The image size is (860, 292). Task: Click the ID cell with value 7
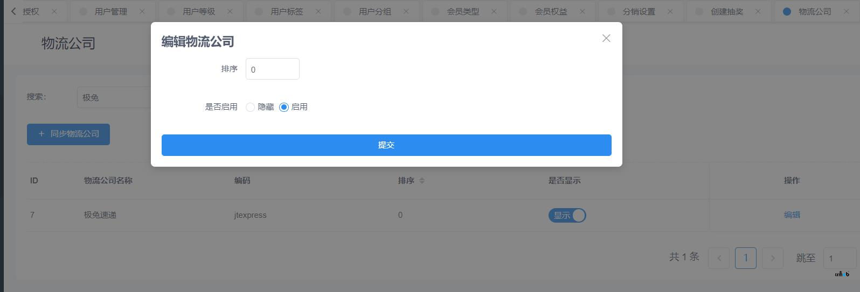pos(32,215)
